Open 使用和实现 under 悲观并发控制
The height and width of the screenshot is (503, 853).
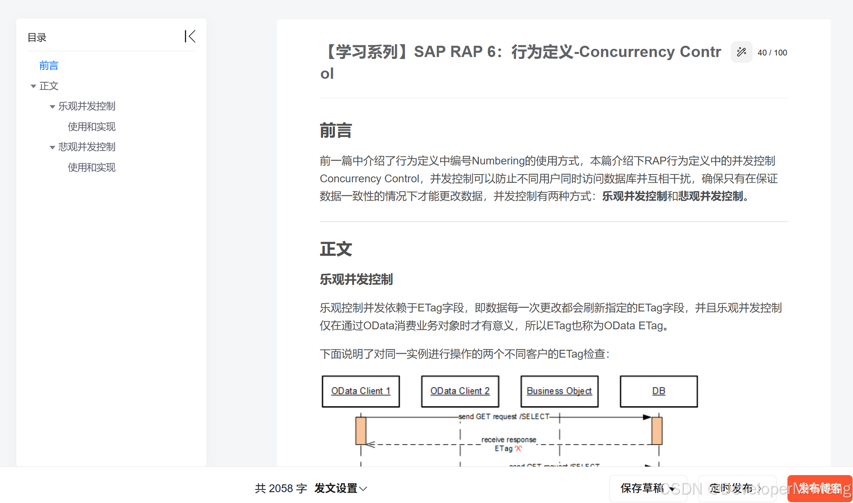click(92, 167)
